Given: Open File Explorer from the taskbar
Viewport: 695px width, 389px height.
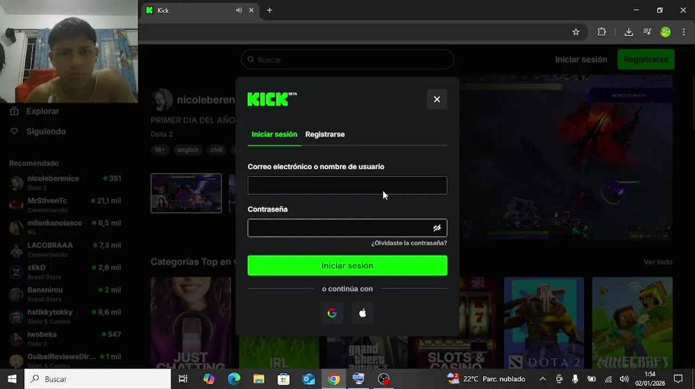Looking at the screenshot, I should 259,379.
